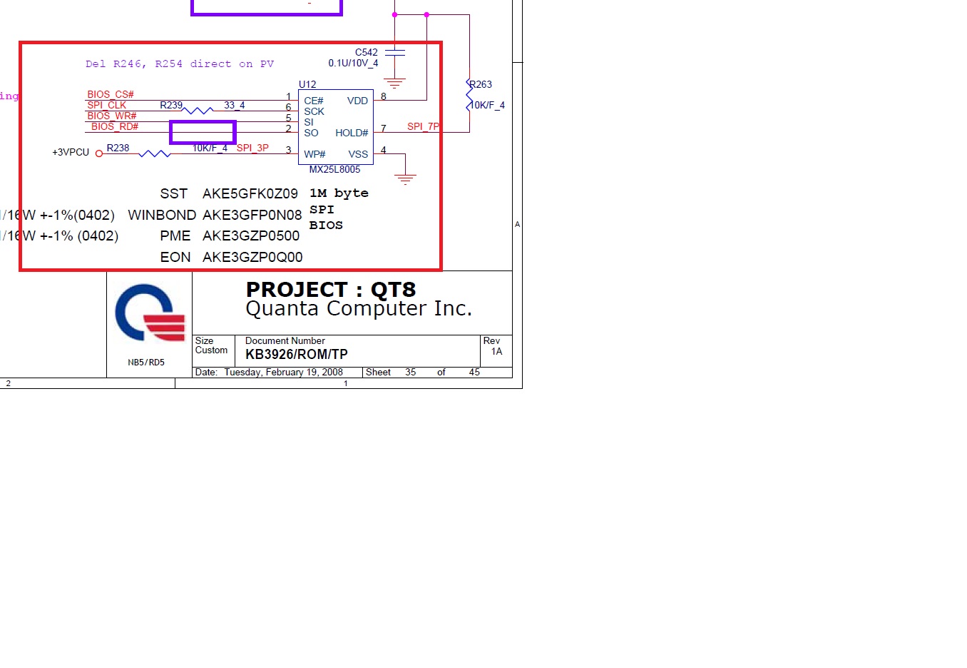Click pin number 7 beside HOLD#
967x668 pixels.
point(384,128)
